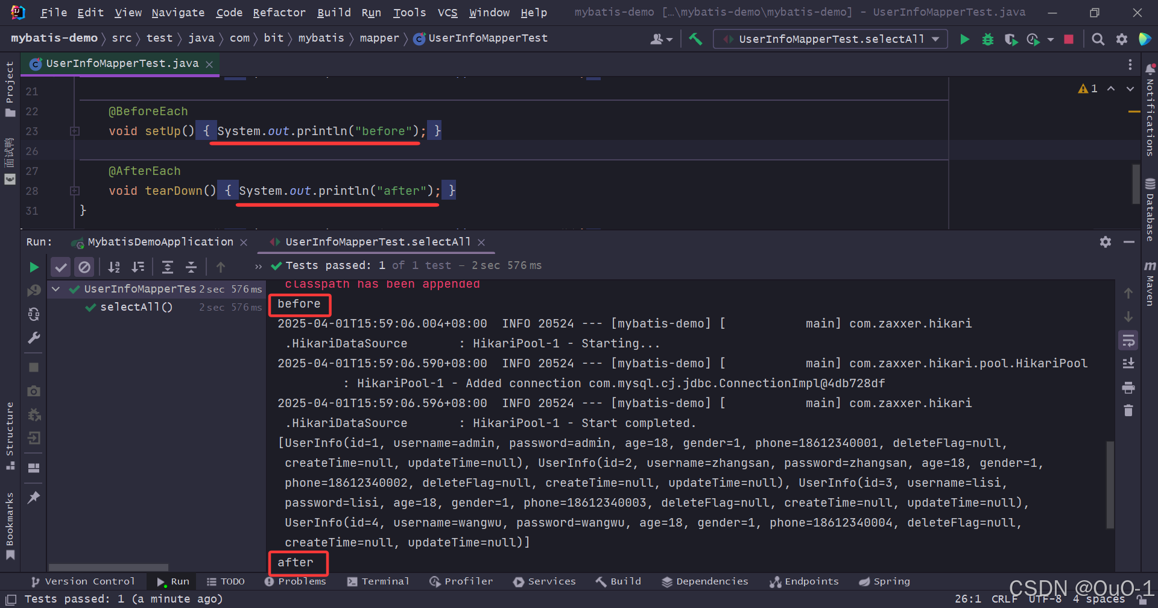Open IDE settings gear in top toolbar
The width and height of the screenshot is (1158, 608).
[x=1122, y=39]
